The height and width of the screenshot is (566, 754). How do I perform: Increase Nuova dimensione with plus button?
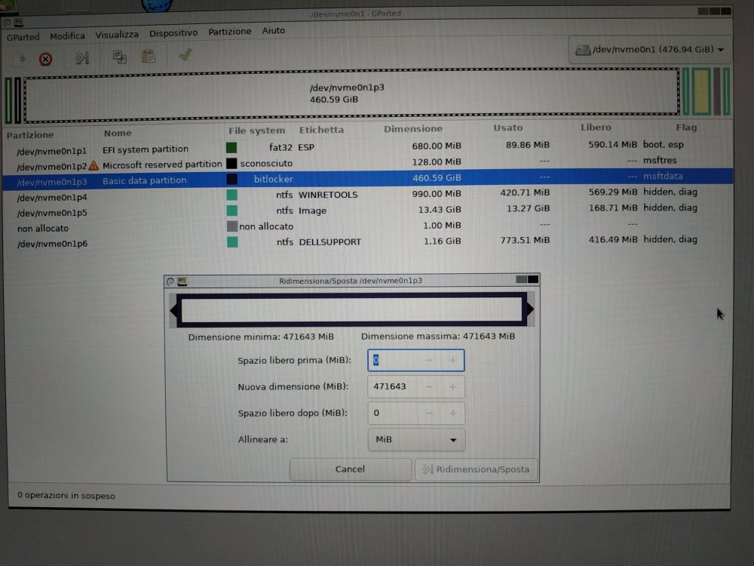click(x=452, y=386)
